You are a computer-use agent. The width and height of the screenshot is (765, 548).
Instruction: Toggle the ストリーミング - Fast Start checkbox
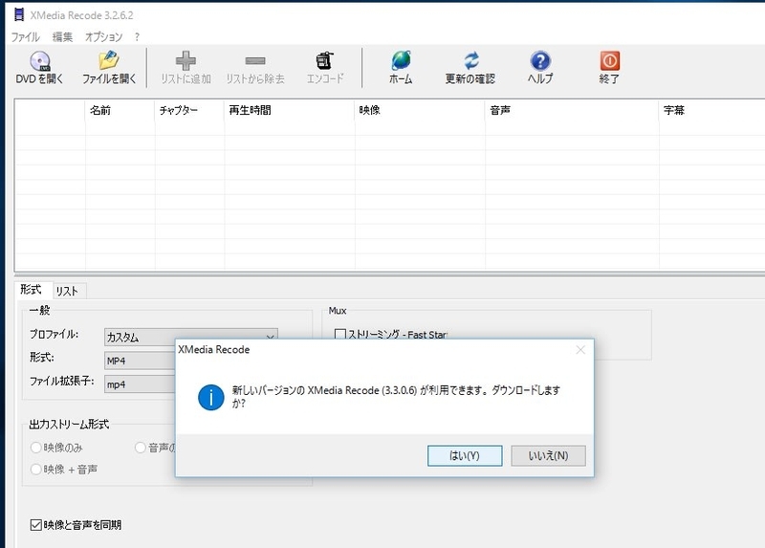[x=340, y=335]
